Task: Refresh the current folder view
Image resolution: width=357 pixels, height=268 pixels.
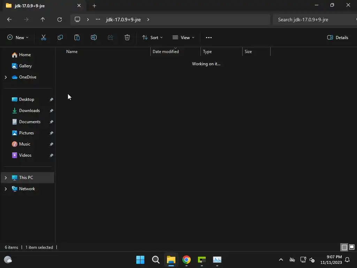Action: [x=60, y=20]
